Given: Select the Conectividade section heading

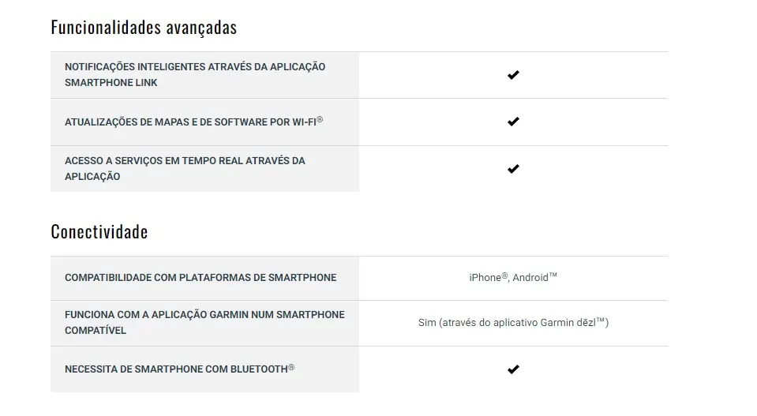Looking at the screenshot, I should coord(99,231).
